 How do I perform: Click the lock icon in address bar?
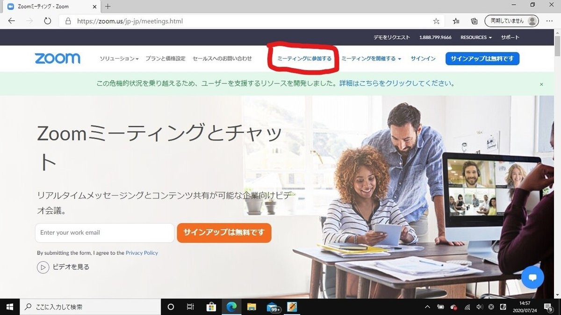click(x=68, y=21)
